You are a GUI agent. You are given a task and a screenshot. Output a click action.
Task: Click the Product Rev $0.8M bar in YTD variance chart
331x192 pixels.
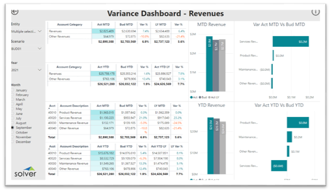[298, 122]
